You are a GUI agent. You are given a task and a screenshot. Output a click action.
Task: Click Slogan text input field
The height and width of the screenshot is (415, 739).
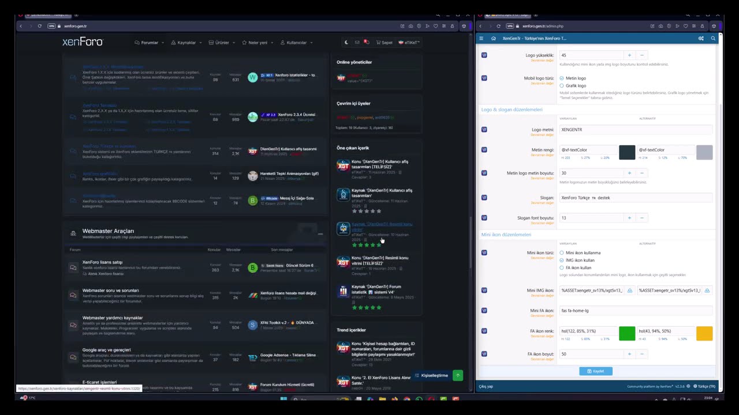coord(636,198)
